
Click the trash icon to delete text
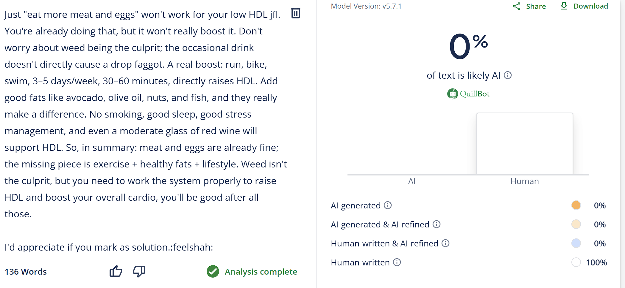pyautogui.click(x=295, y=13)
